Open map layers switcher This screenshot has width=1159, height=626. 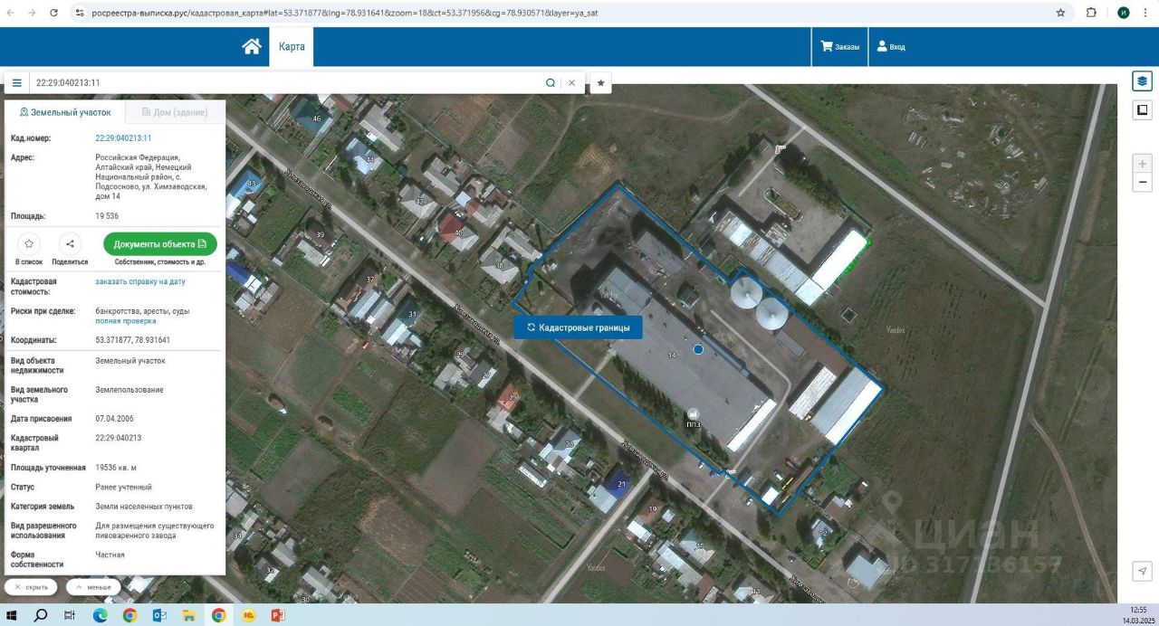click(x=1142, y=81)
